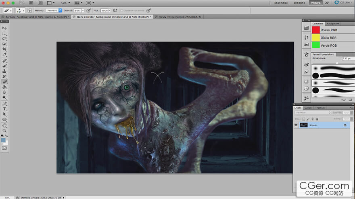Launch Mini Bridge from the top bar
Image resolution: width=355 pixels, height=199 pixels.
(40, 3)
